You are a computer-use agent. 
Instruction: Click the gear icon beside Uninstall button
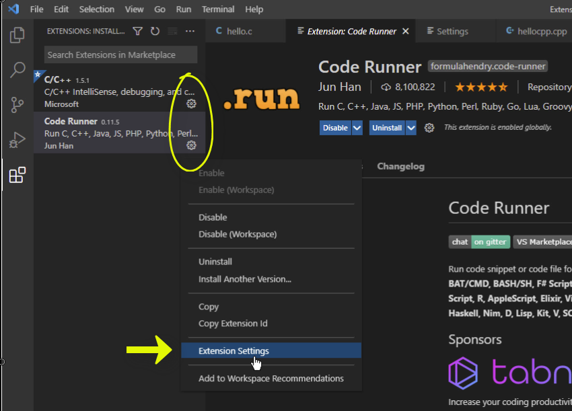pos(429,128)
